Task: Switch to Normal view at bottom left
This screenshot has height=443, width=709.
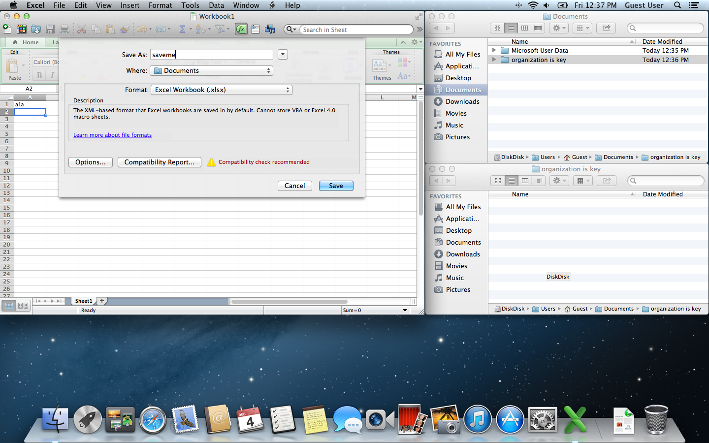Action: (x=9, y=306)
